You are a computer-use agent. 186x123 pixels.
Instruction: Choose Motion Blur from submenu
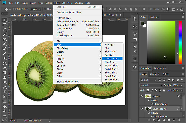112,66
